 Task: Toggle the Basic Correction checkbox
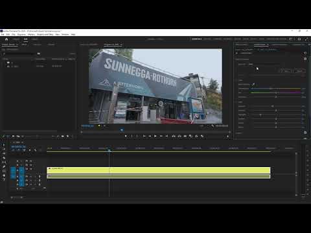(305, 59)
